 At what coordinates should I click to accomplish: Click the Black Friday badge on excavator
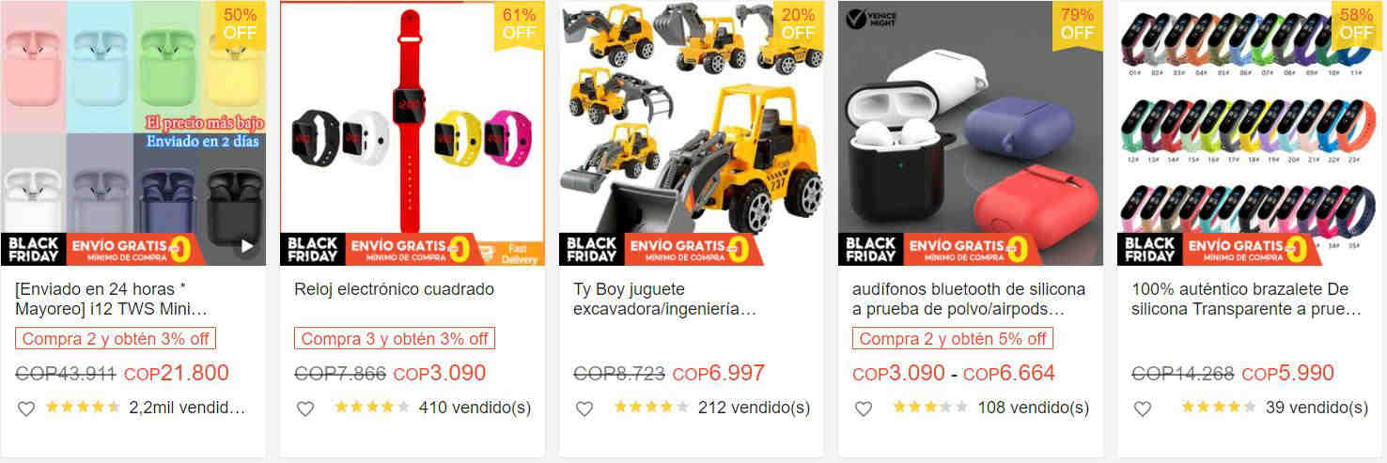[592, 250]
